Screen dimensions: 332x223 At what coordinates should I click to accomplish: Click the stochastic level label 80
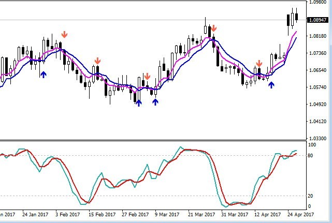click(310, 156)
